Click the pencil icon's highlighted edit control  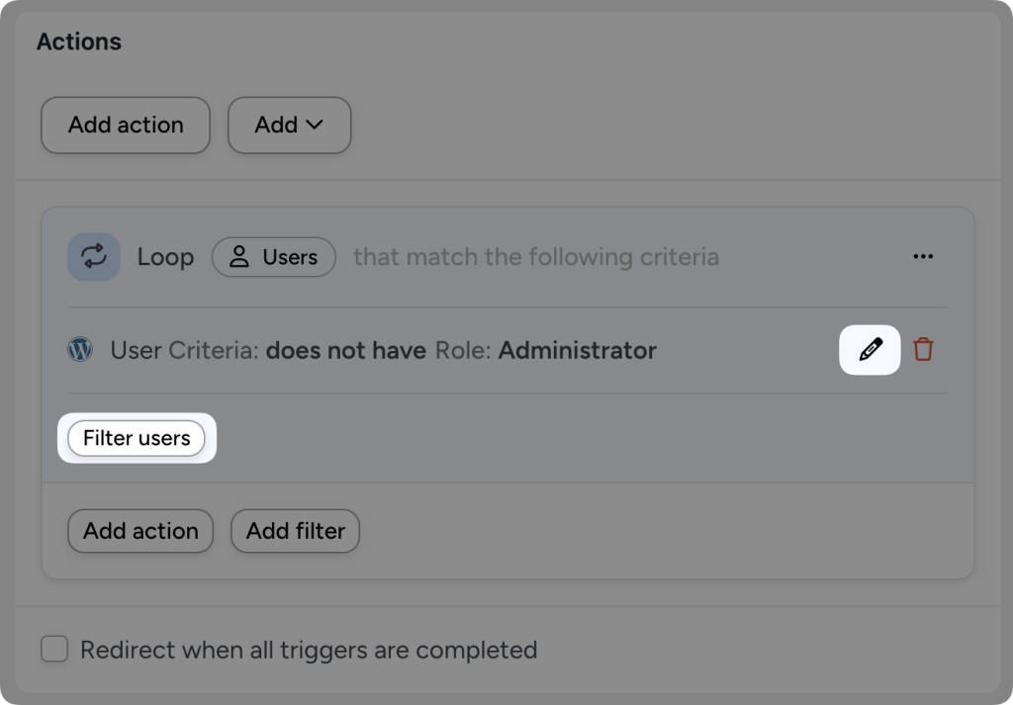coord(869,350)
